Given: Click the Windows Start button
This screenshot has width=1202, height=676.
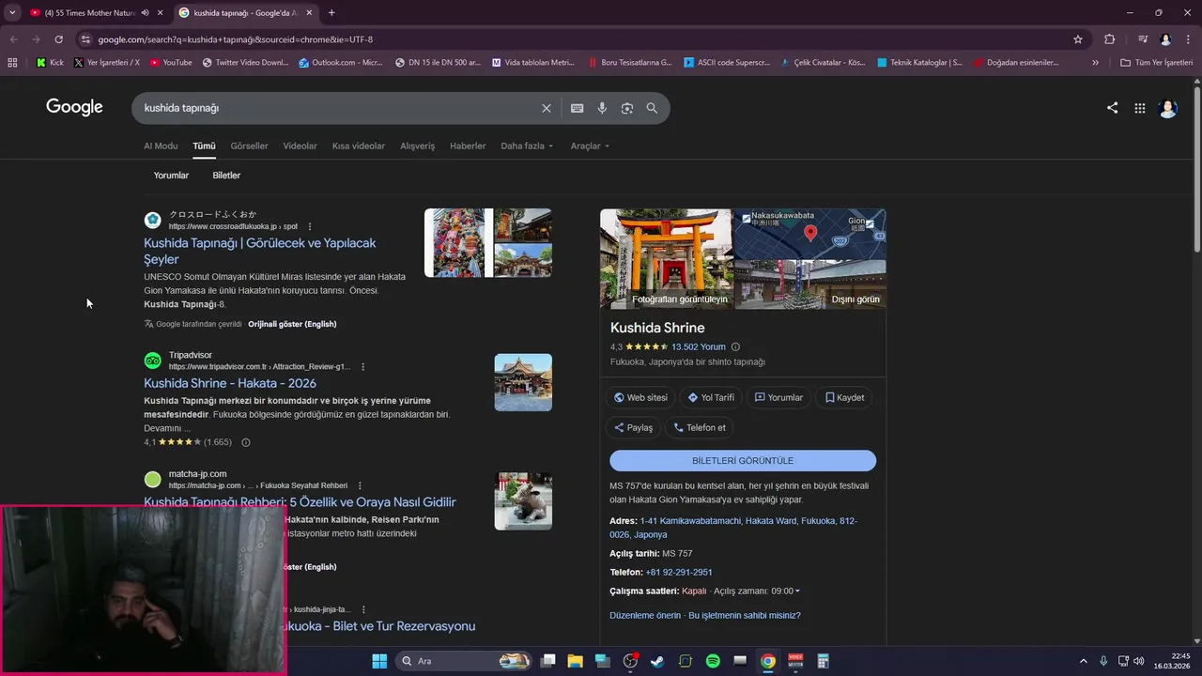Looking at the screenshot, I should tap(379, 661).
